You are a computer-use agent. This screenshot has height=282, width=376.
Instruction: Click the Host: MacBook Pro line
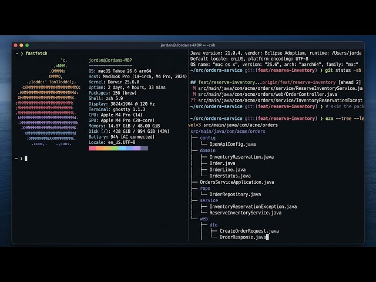tap(137, 76)
